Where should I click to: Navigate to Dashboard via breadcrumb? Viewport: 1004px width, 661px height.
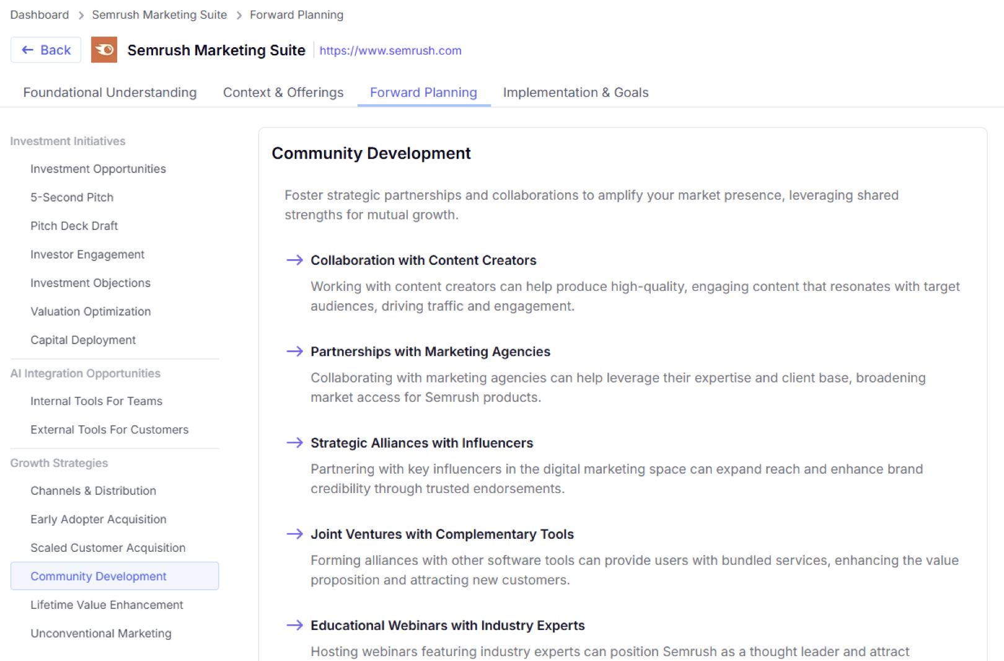pos(39,14)
